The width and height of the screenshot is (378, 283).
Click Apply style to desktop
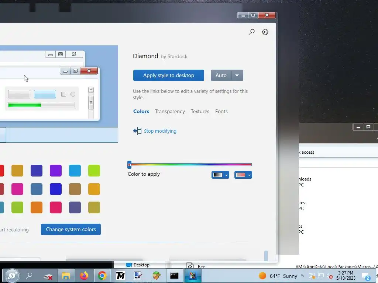(x=168, y=75)
